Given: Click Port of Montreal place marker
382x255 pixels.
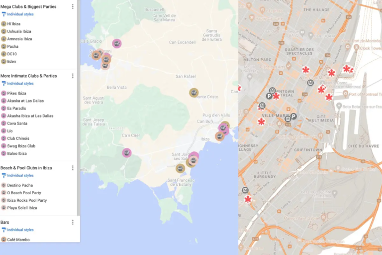Looking at the screenshot, I should coord(345,94).
